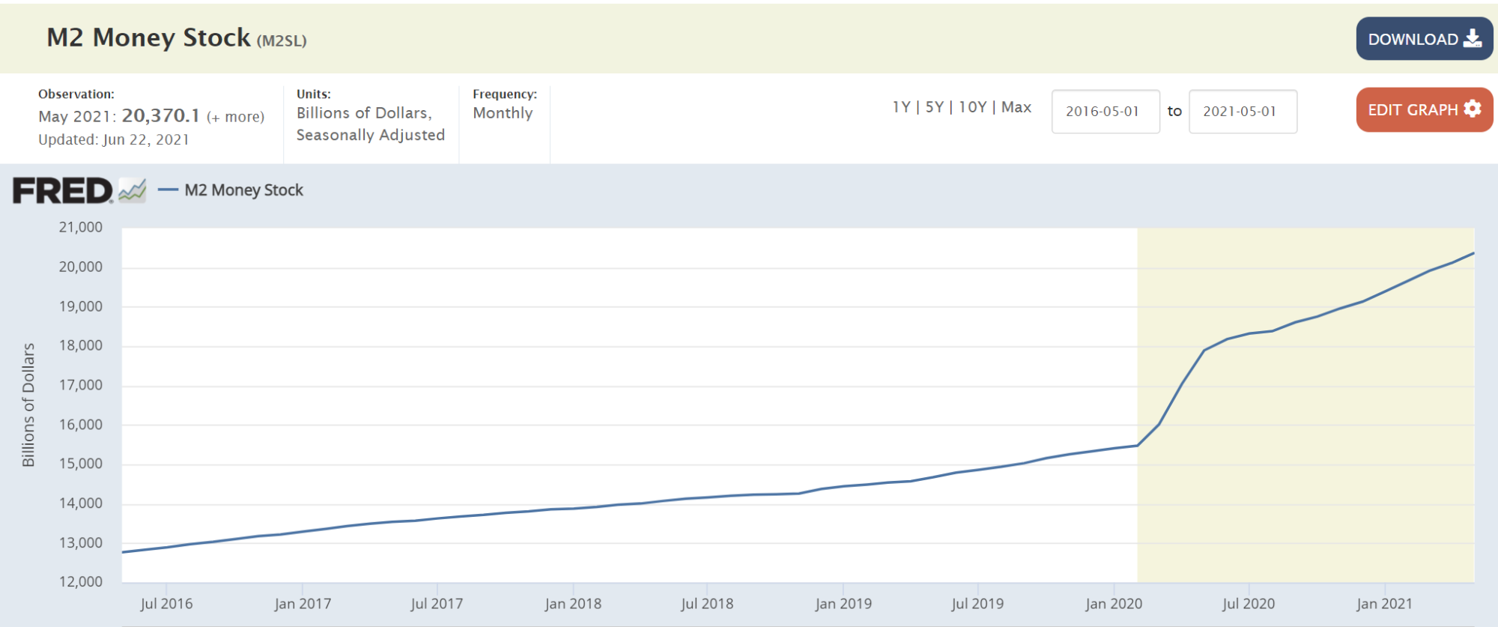Click the M2 Money Stock legend label
1498x627 pixels.
243,190
